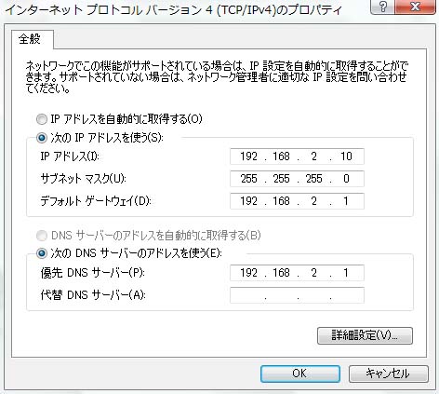
Task: Select 'DNS サーバーのアドレスを自動的に取得する' radio button
Action: 42,236
